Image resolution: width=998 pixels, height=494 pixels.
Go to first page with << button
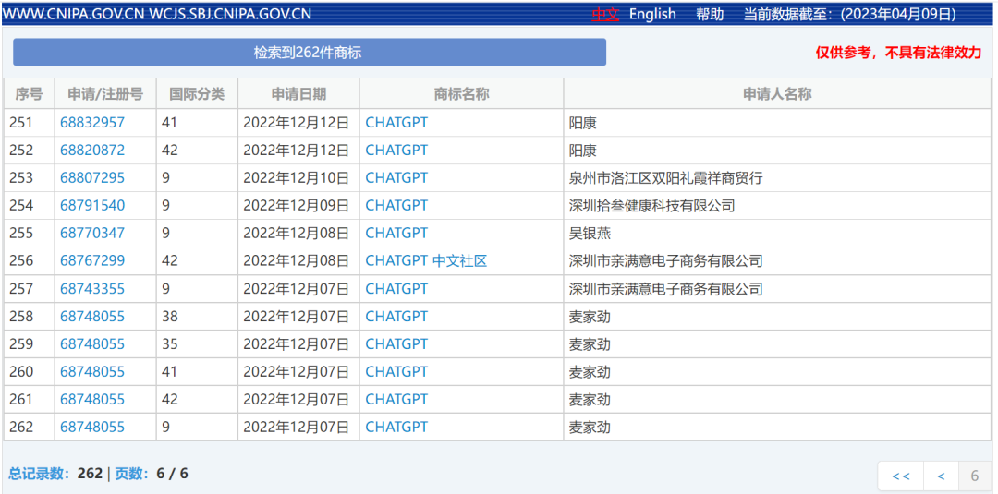tap(901, 476)
